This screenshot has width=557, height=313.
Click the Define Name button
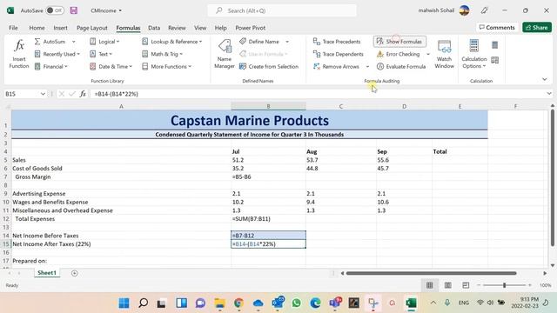[x=259, y=42]
